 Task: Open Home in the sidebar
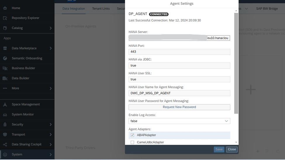tap(27, 8)
